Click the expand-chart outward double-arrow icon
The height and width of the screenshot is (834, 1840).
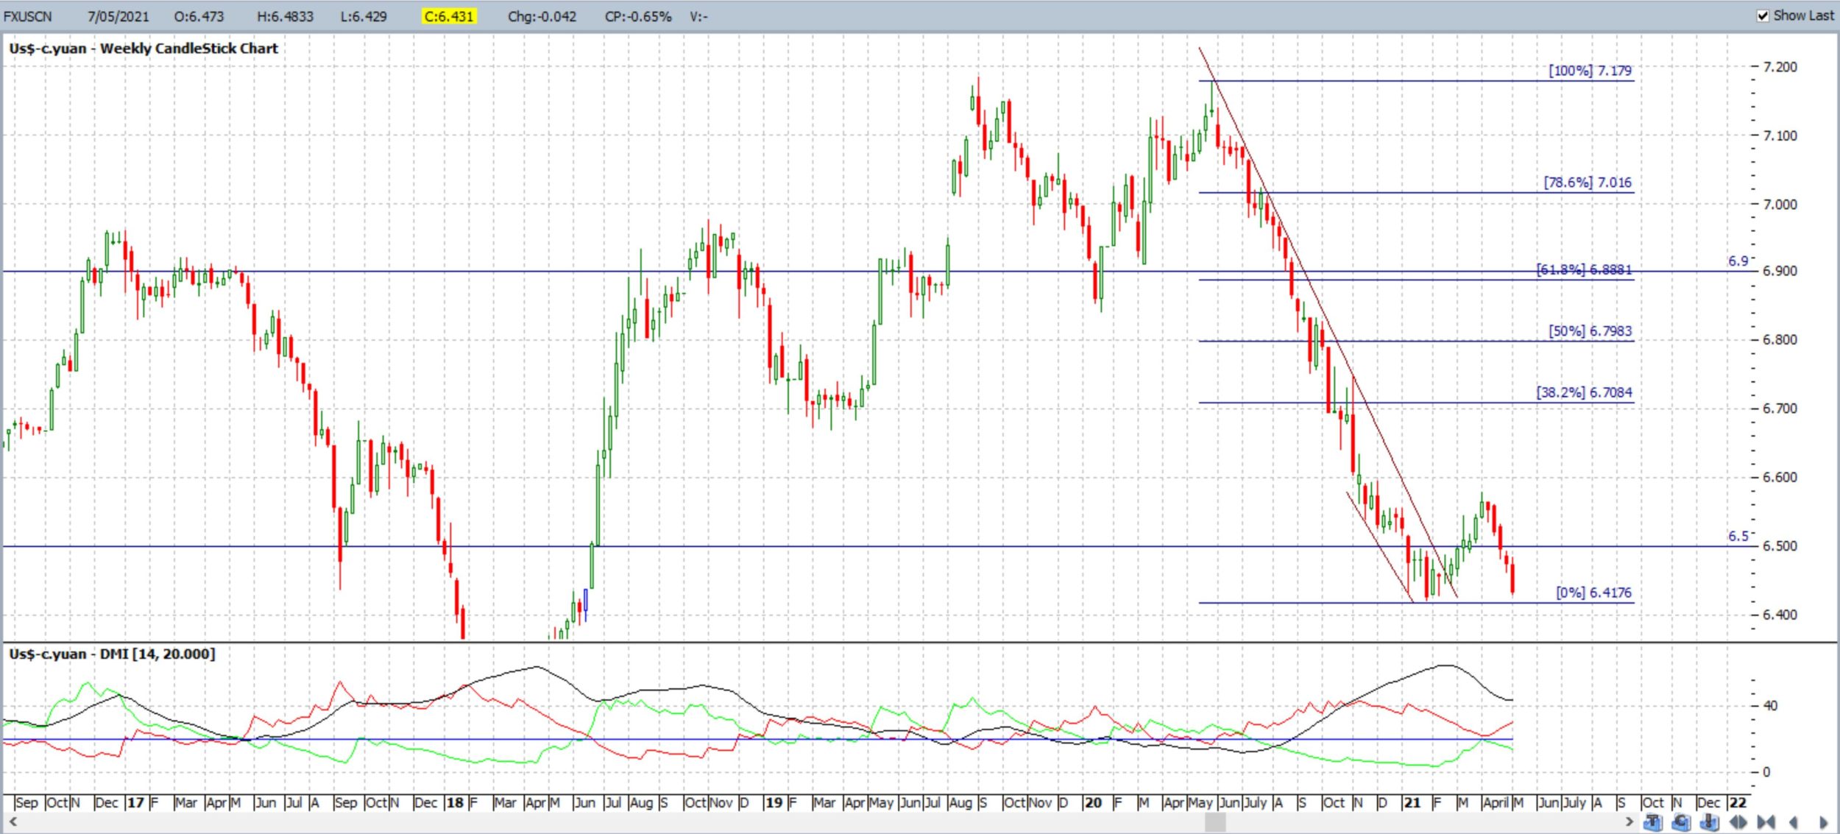(x=1738, y=822)
